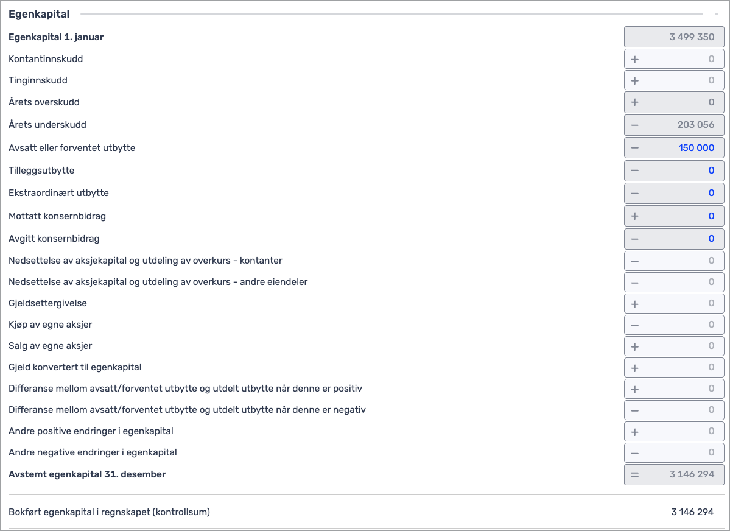Click the small dot at section header end
The height and width of the screenshot is (531, 730).
[716, 14]
